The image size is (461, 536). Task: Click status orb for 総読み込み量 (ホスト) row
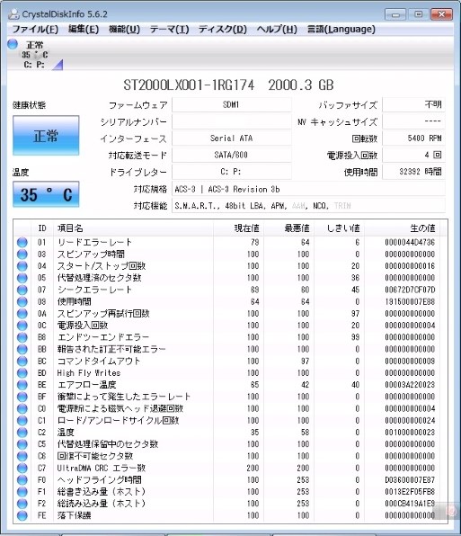pyautogui.click(x=22, y=504)
